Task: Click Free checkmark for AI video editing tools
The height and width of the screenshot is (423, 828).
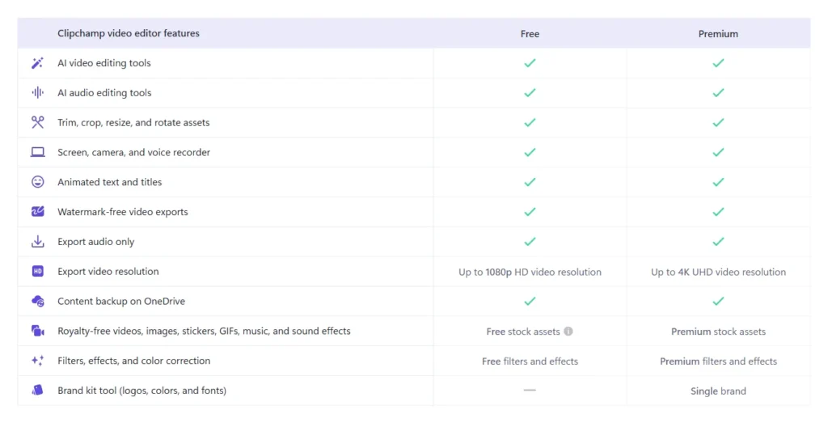Action: click(x=530, y=63)
